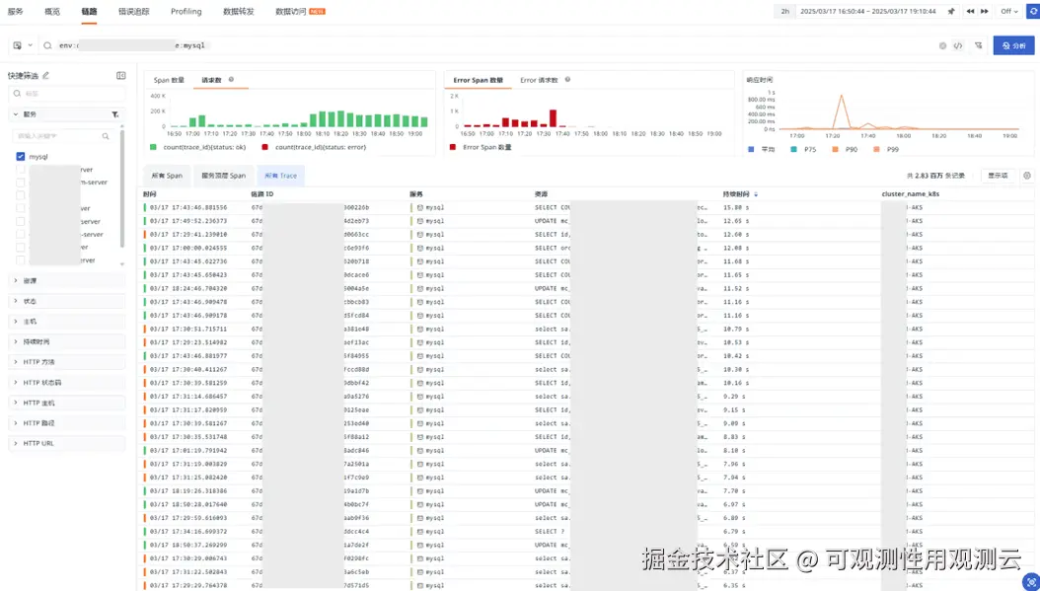The height and width of the screenshot is (591, 1040).
Task: Expand the HTTP 路径 filter section
Action: (66, 423)
